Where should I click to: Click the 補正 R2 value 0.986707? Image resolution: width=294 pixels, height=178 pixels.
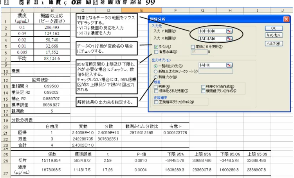(x=52, y=98)
